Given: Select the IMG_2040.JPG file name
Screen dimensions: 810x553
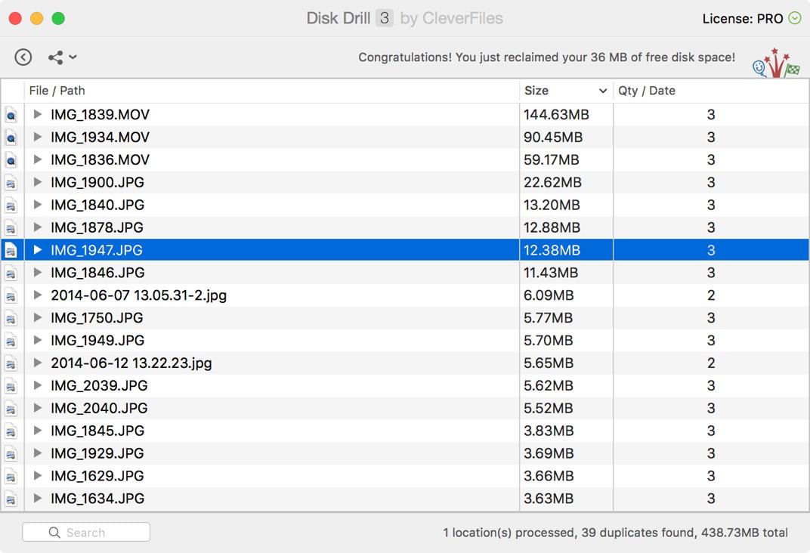Looking at the screenshot, I should tap(99, 409).
